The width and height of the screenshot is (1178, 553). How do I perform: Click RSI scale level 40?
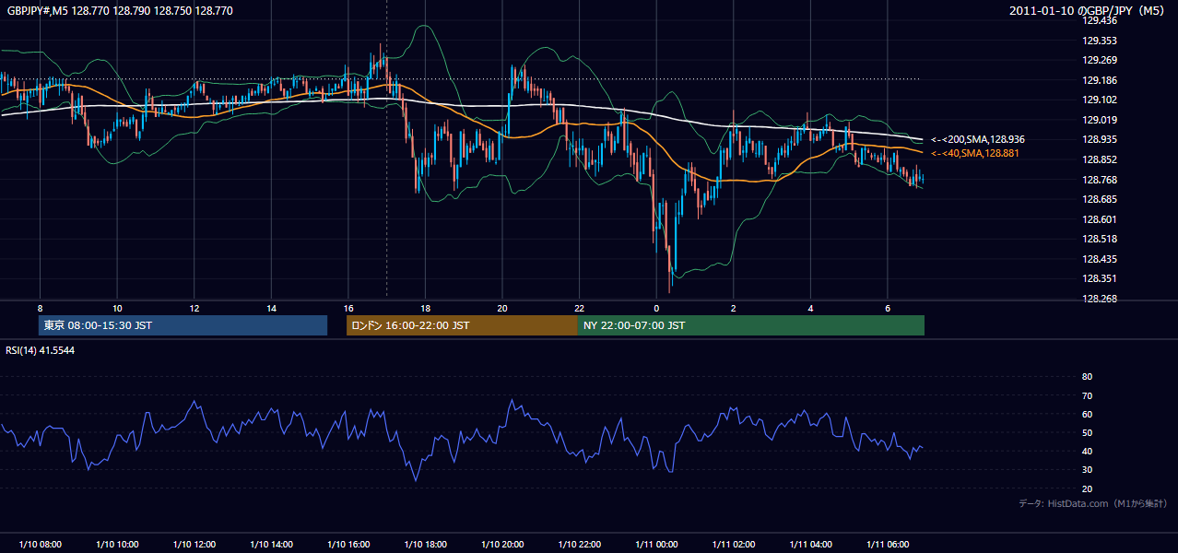(x=1087, y=451)
